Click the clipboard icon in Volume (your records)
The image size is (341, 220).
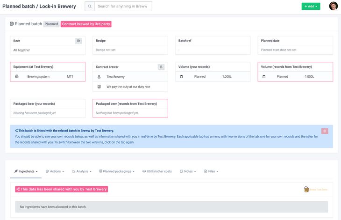181,76
